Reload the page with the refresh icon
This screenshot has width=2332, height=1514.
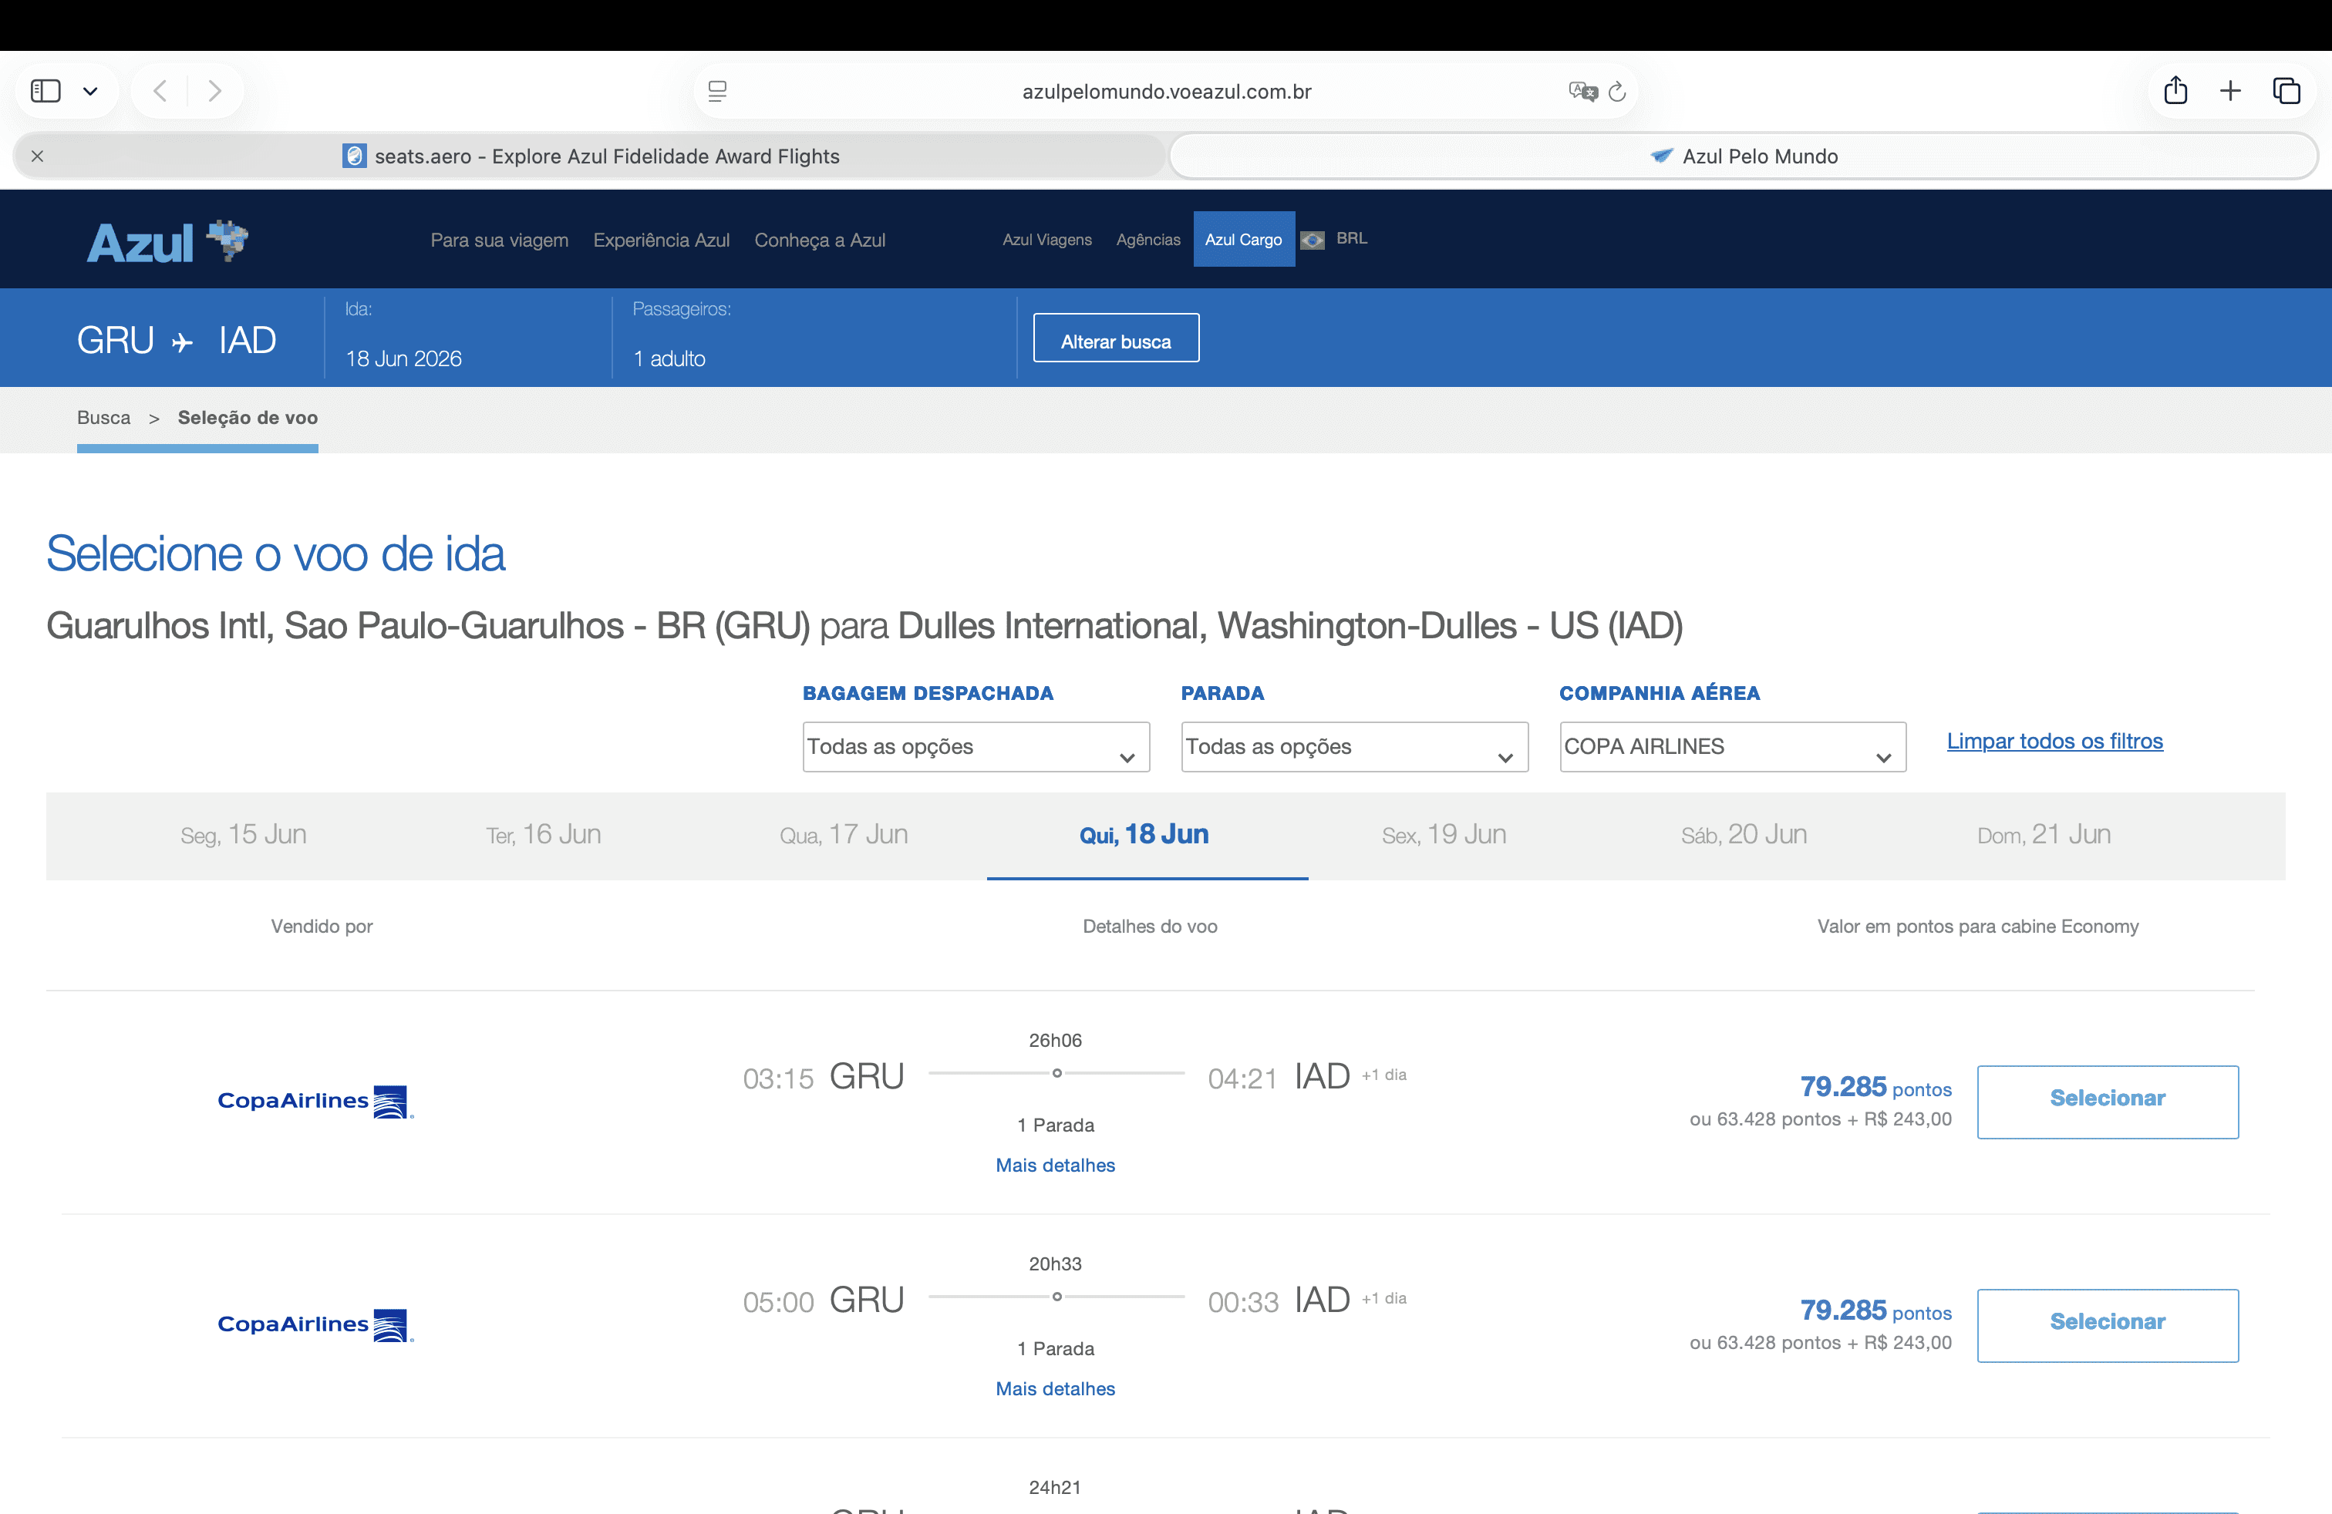[1618, 91]
